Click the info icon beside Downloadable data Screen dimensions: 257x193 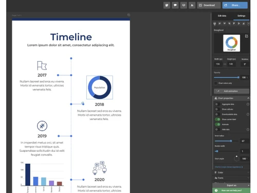[x=248, y=114]
